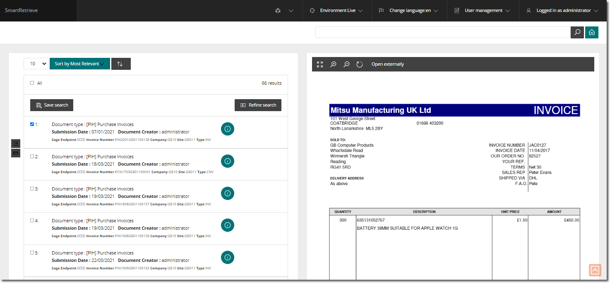
Task: Open the results per page dropdown showing 10
Action: click(x=36, y=64)
